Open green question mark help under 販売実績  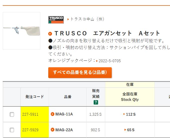pos(95,102)
